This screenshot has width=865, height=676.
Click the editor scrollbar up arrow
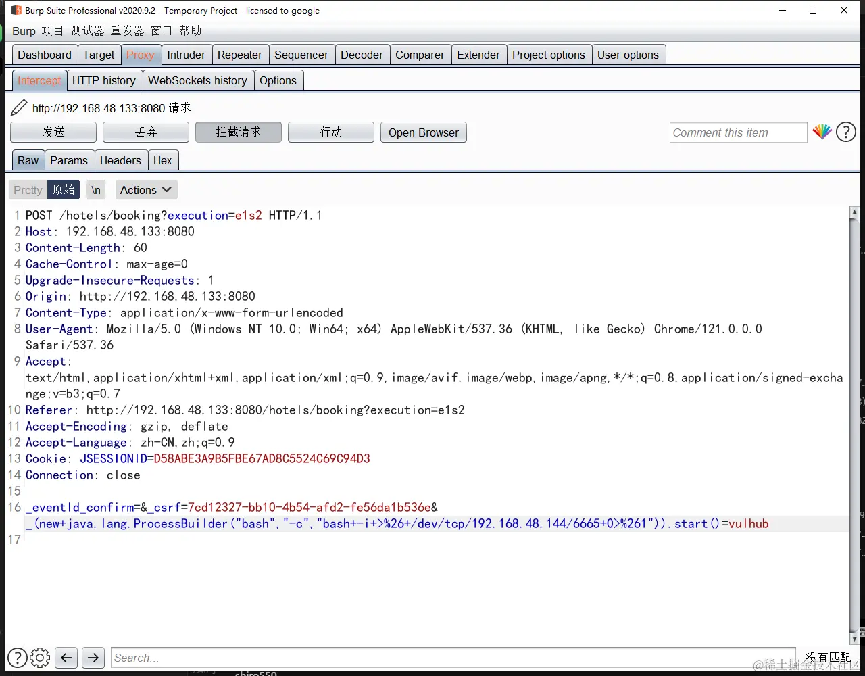pos(854,213)
